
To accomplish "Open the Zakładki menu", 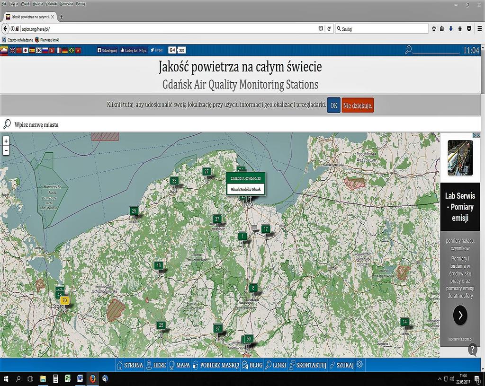I will coord(51,4).
